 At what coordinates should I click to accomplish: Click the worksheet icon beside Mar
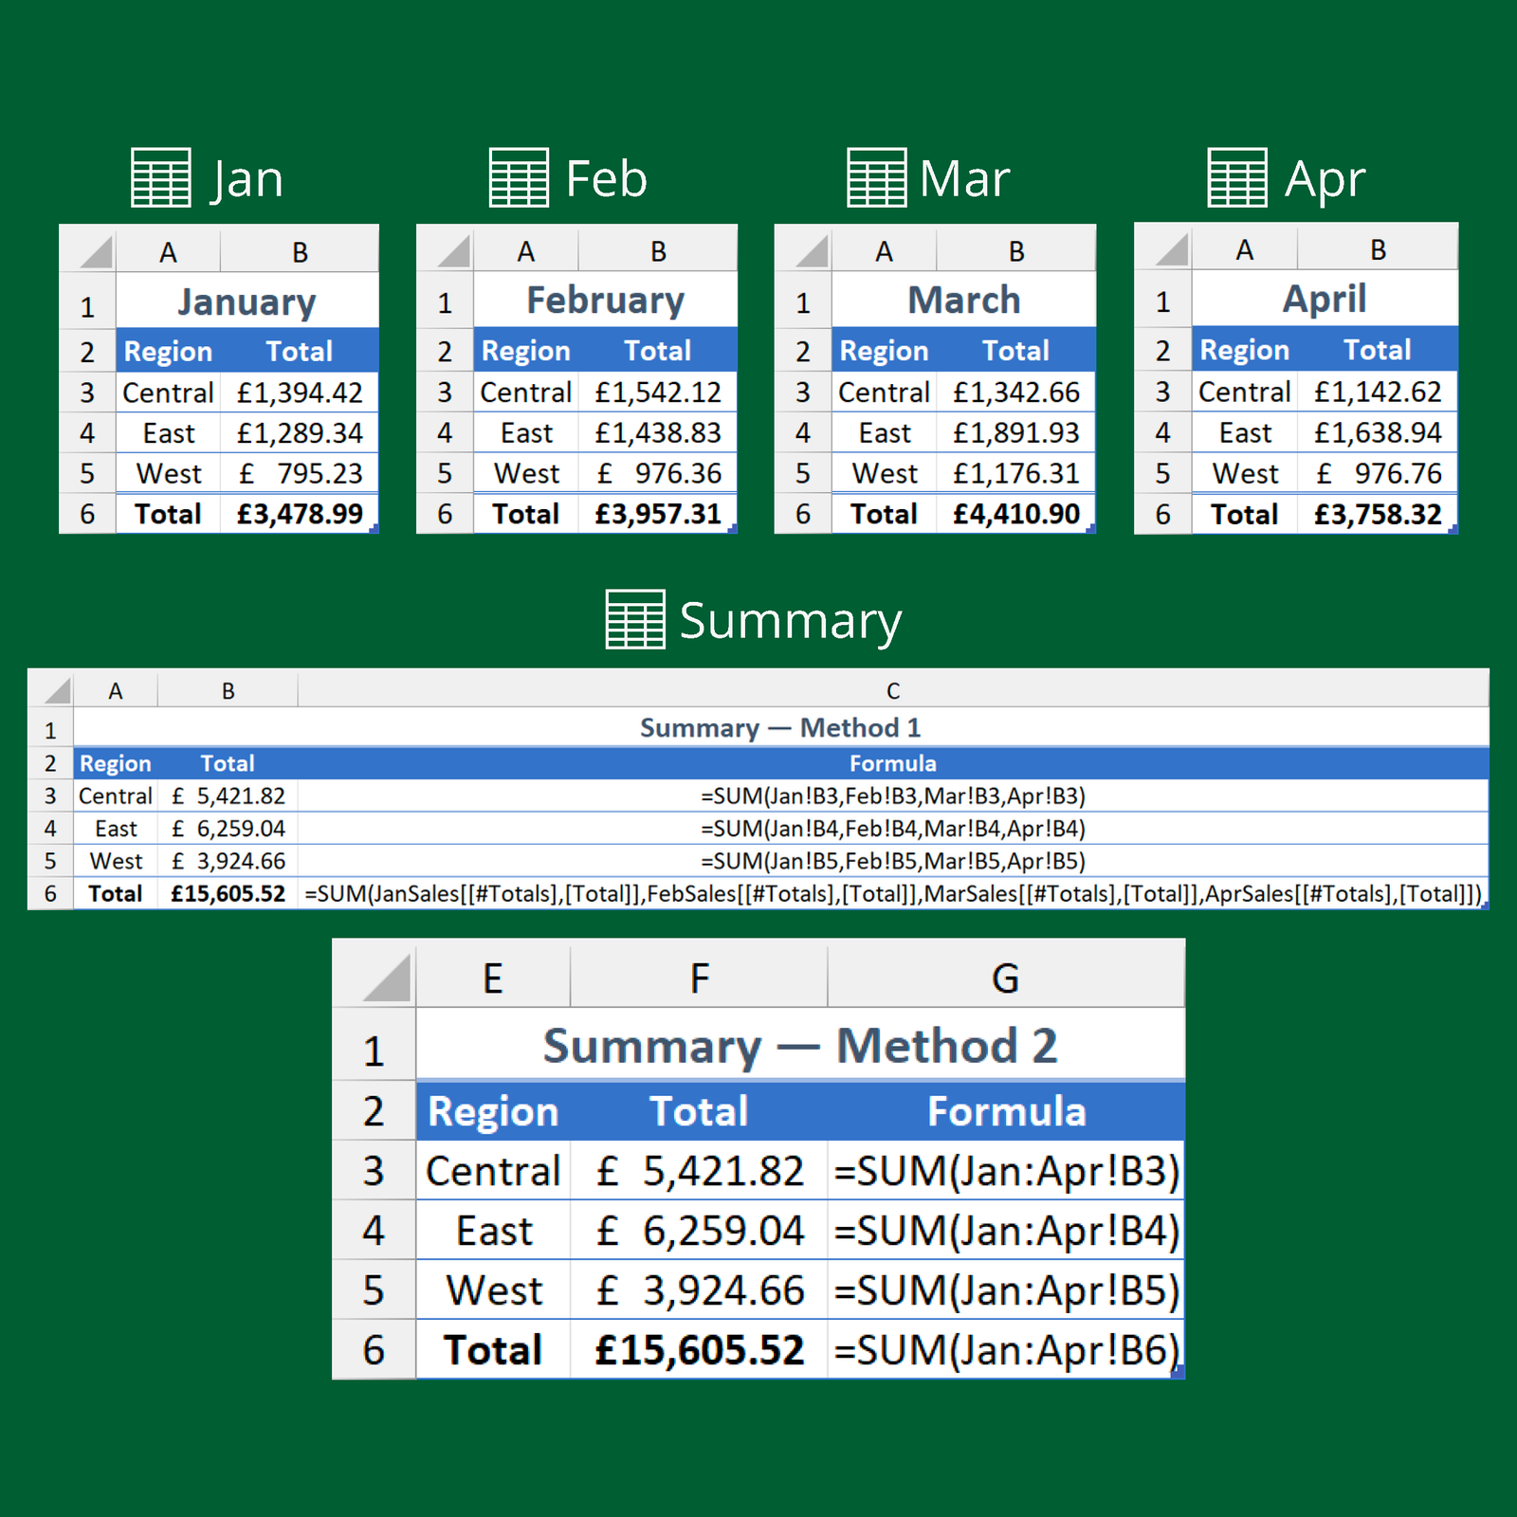(876, 177)
